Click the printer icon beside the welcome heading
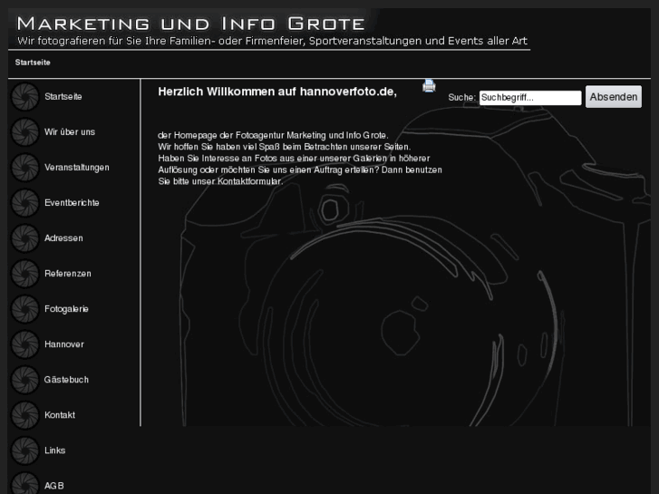 [x=429, y=86]
